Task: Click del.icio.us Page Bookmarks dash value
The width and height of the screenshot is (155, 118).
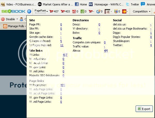Action: 151,29
